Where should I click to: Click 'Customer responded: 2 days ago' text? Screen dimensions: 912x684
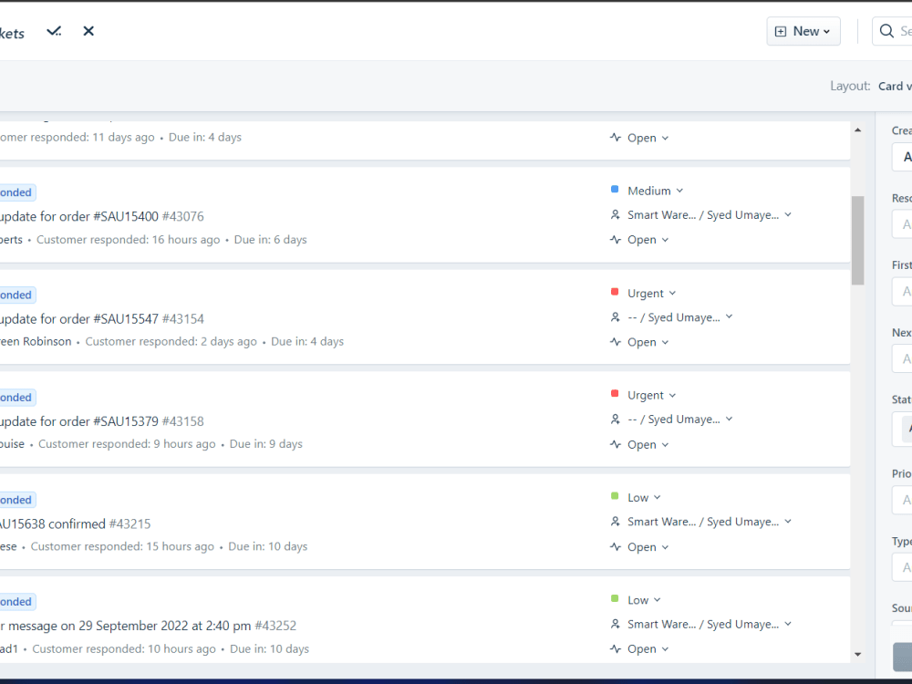point(171,341)
